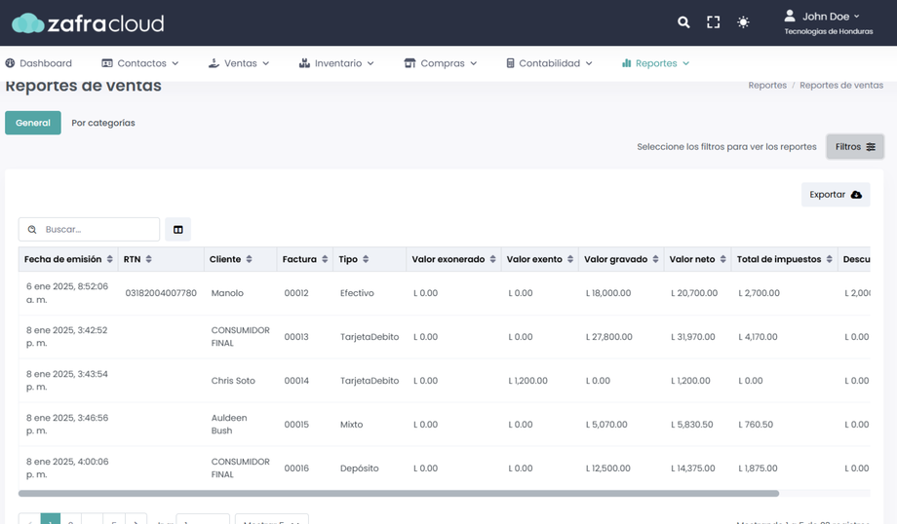Expand the Inventario dropdown menu

click(336, 63)
